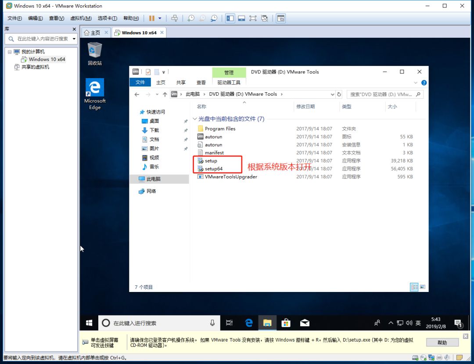This screenshot has height=364, width=474.
Task: Click the Microsoft Edge desktop shortcut
Action: click(95, 94)
